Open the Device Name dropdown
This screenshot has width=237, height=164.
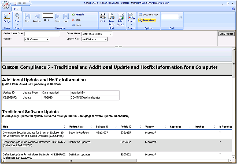pyautogui.click(x=110, y=34)
